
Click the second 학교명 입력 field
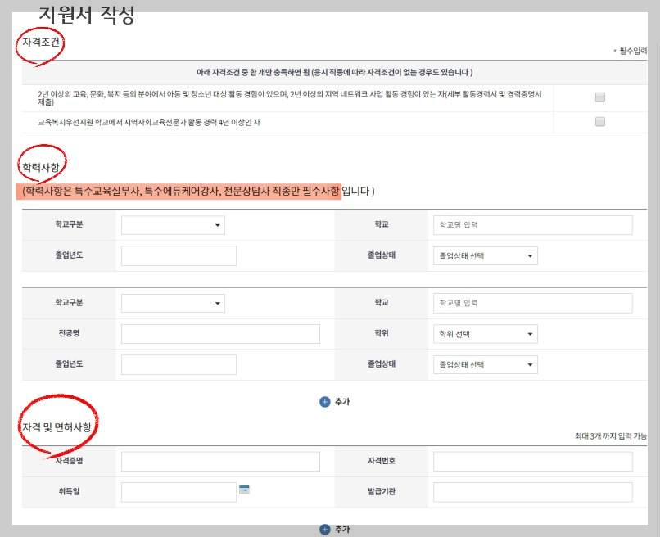coord(533,303)
